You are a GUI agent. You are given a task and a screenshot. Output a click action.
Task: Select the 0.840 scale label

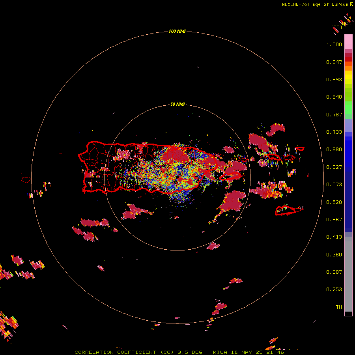(334, 97)
